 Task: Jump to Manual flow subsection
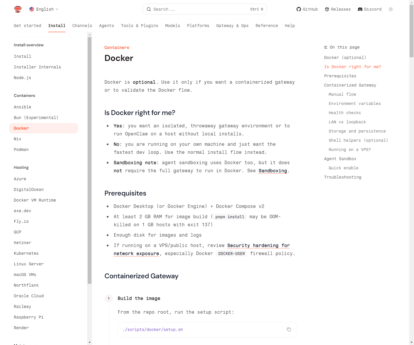point(342,94)
